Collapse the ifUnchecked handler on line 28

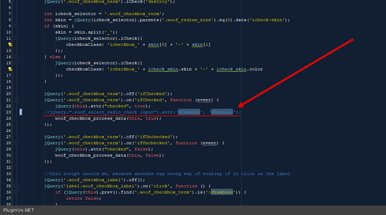pyautogui.click(x=16, y=143)
